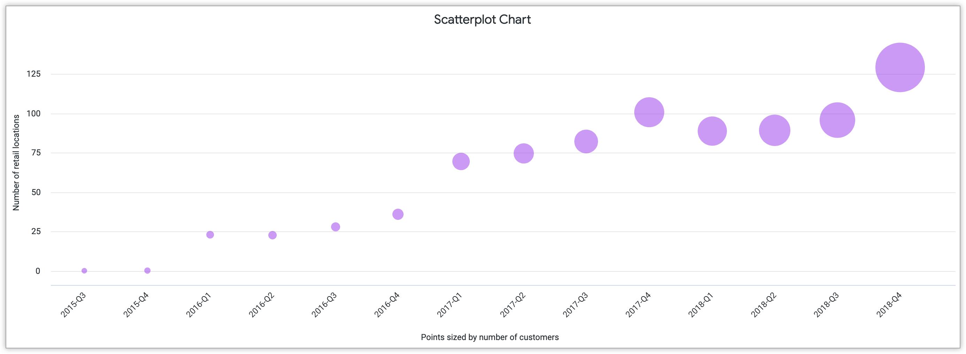The width and height of the screenshot is (966, 354).
Task: Click 'Points sized by number of customers' caption
Action: [489, 337]
